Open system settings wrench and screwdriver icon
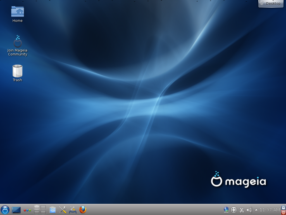Image resolution: width=286 pixels, height=215 pixels. pos(63,210)
